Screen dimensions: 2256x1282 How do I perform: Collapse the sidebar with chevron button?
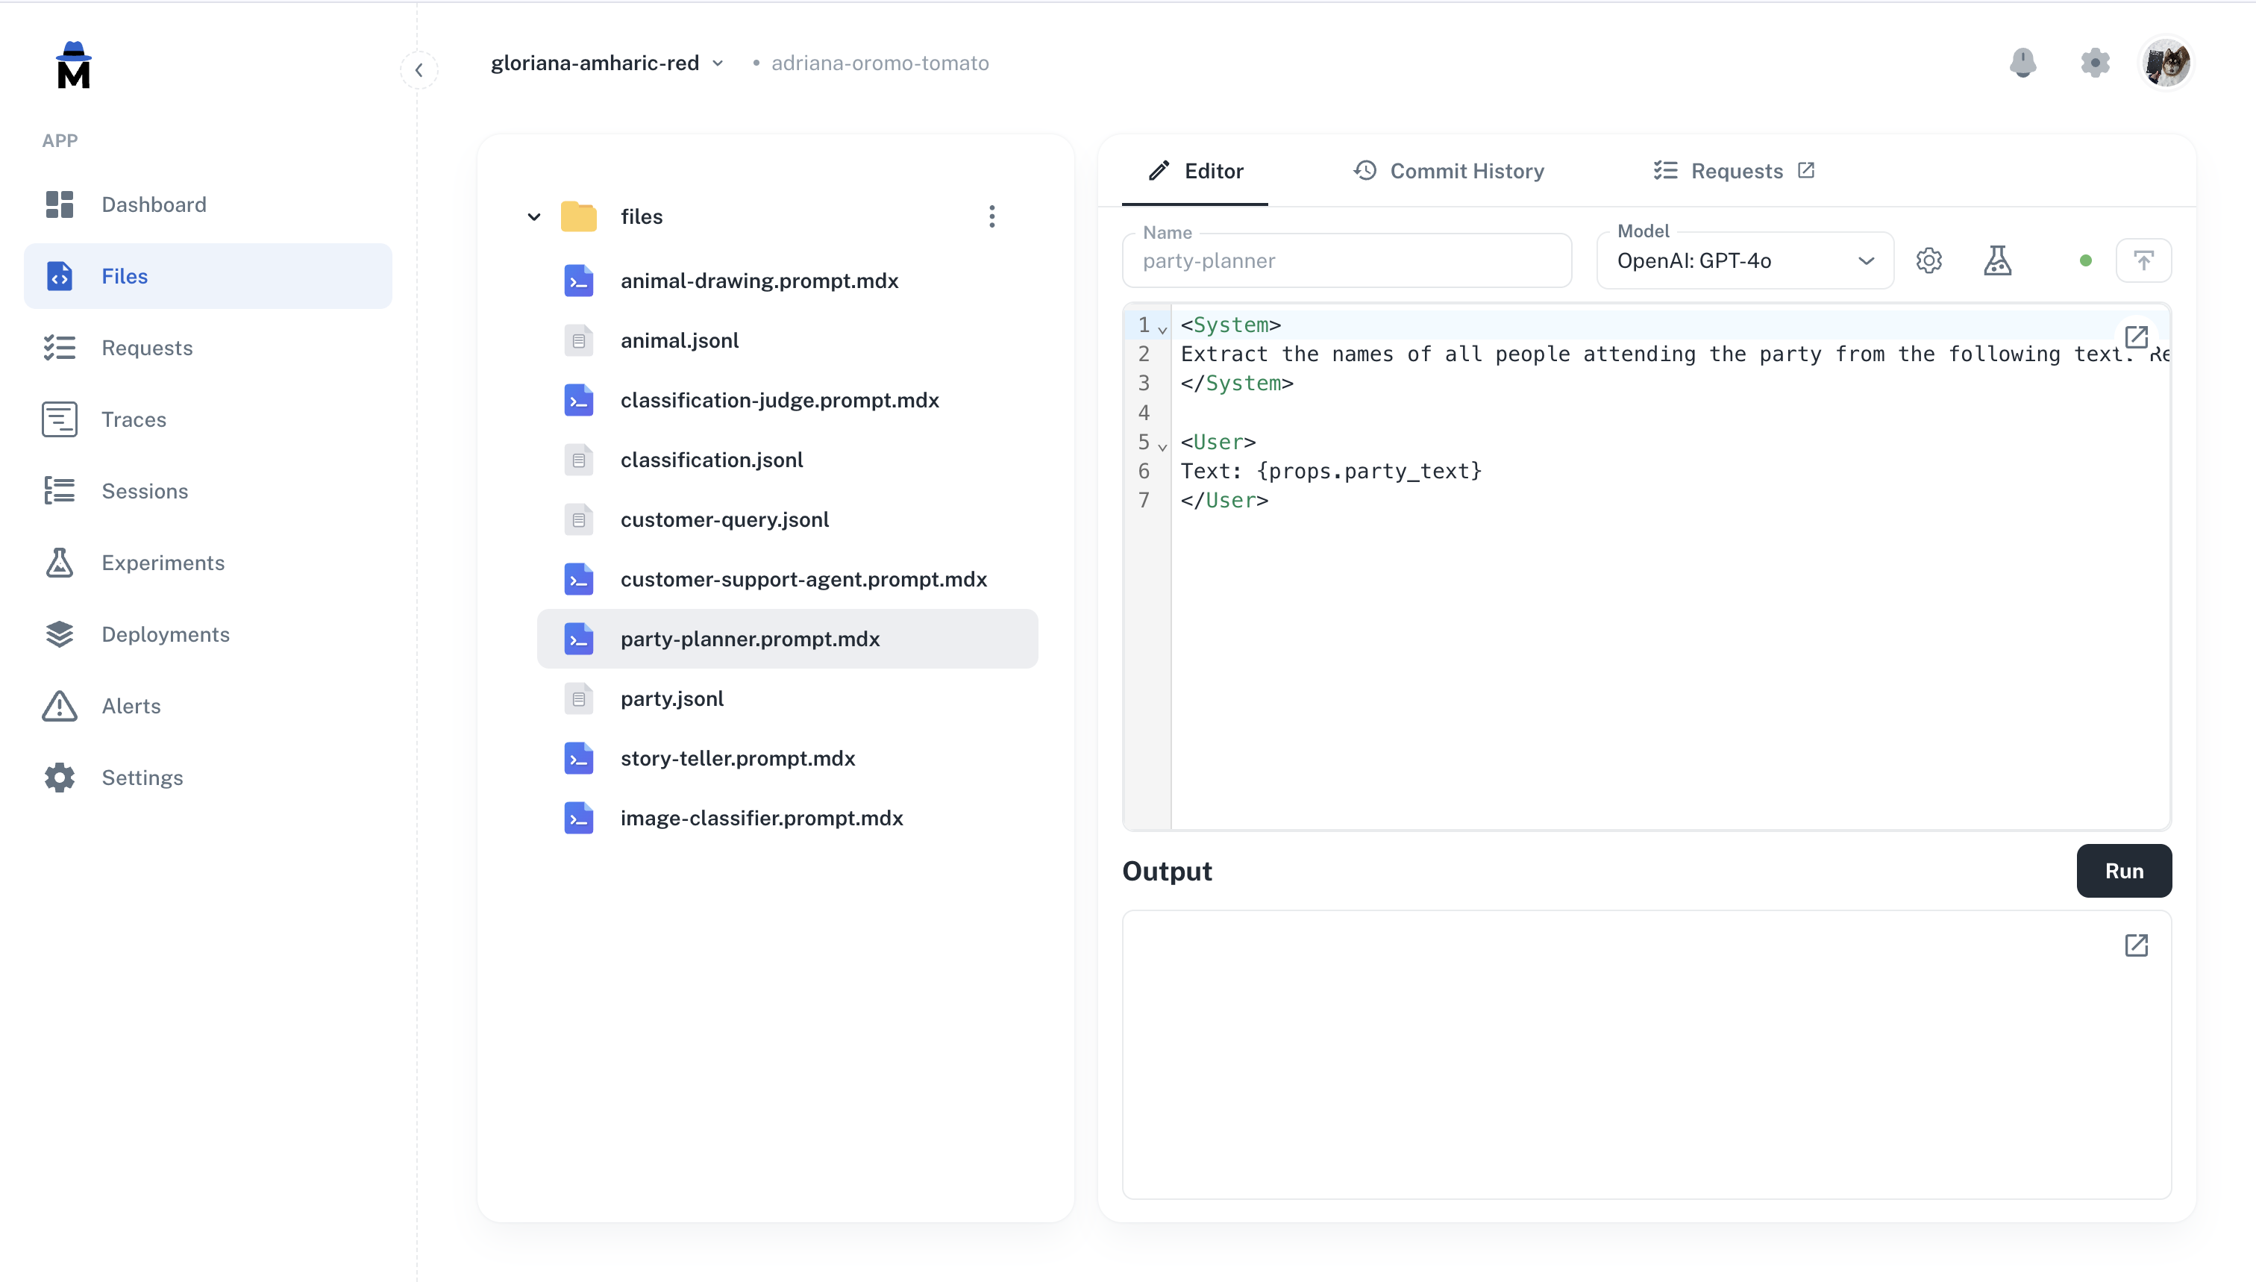coord(419,69)
